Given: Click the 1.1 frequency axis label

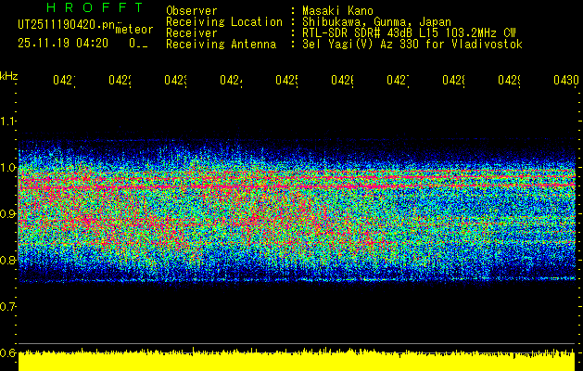Looking at the screenshot, I should pos(7,122).
